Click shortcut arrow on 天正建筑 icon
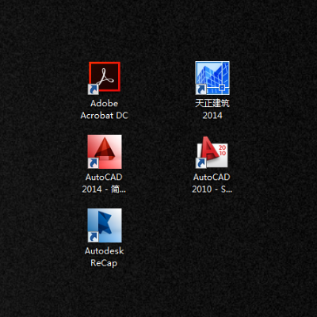 click(x=201, y=90)
